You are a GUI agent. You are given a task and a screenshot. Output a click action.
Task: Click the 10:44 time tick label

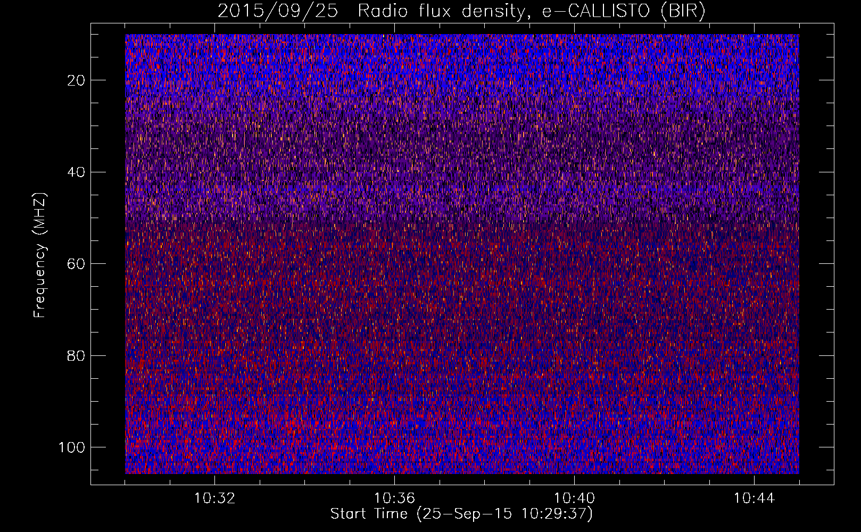[x=754, y=498]
